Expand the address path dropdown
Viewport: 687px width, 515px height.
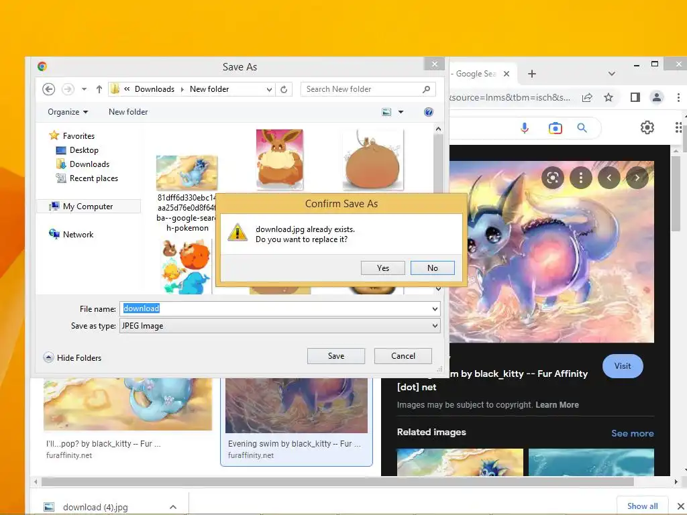pos(269,89)
